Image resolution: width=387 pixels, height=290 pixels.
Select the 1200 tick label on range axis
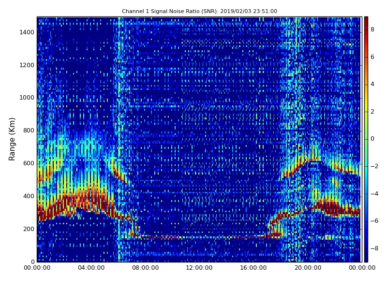click(x=27, y=65)
